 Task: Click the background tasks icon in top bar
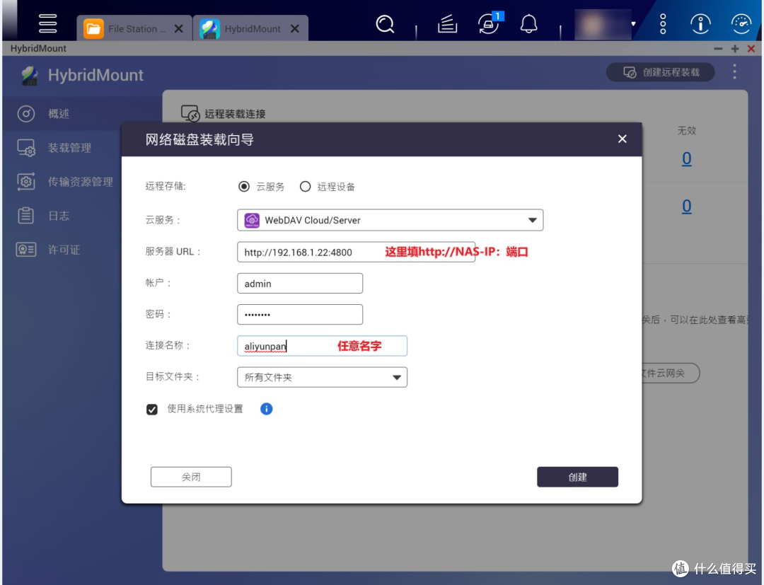click(x=487, y=23)
